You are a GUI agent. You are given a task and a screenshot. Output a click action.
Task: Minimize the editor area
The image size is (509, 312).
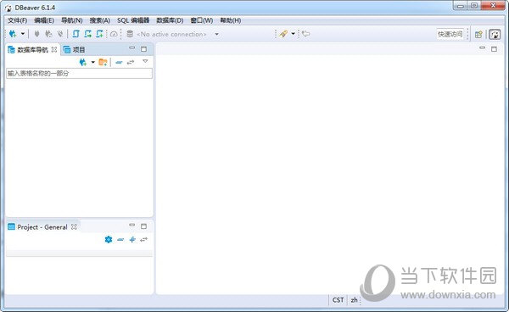click(483, 48)
